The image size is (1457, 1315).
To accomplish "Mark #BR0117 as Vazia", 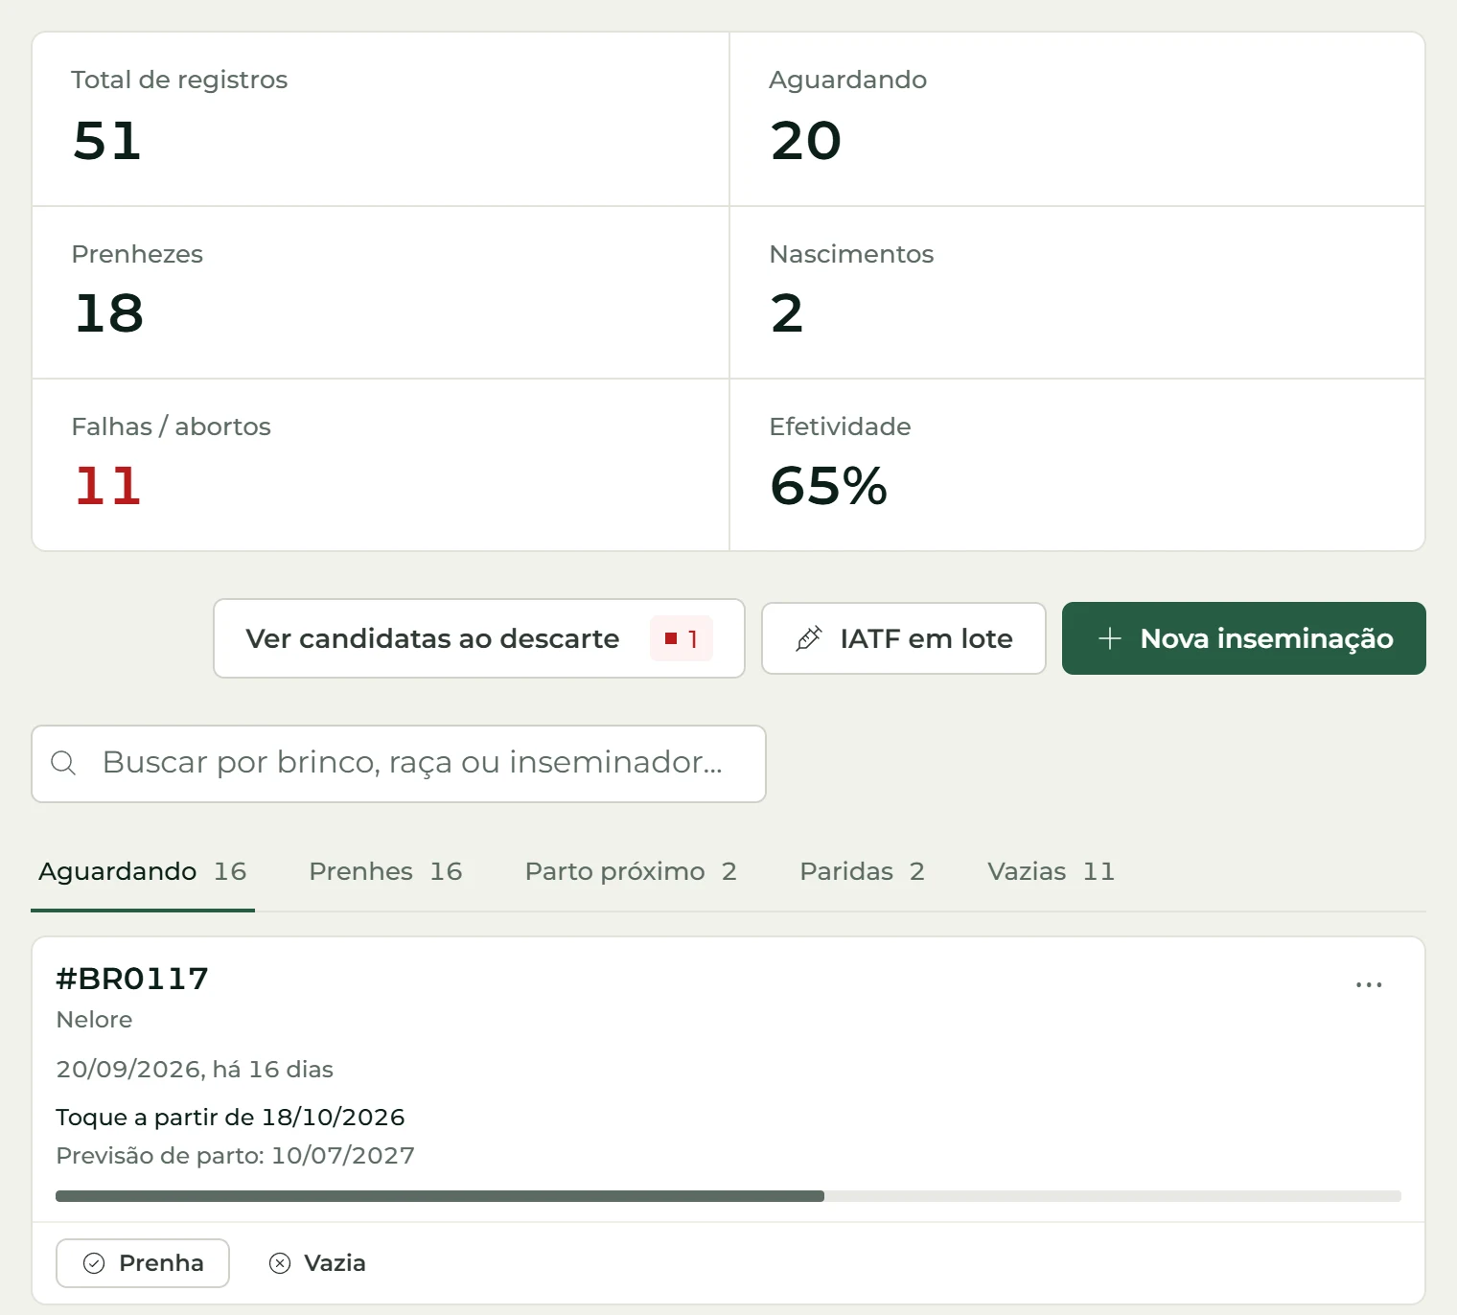I will pos(317,1263).
